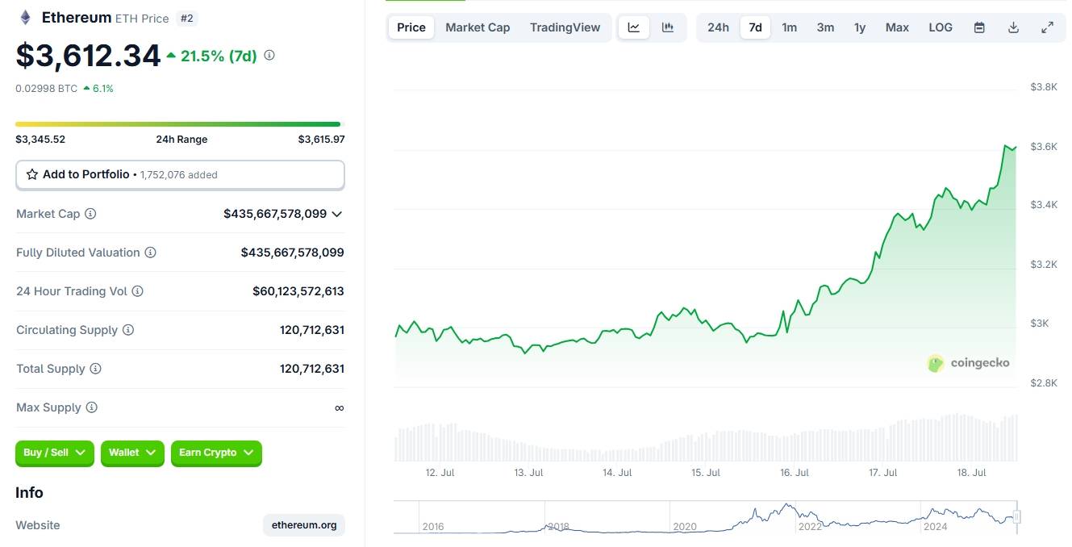Open the 24 Hour Trading Vol info icon
The height and width of the screenshot is (547, 1072).
point(138,291)
